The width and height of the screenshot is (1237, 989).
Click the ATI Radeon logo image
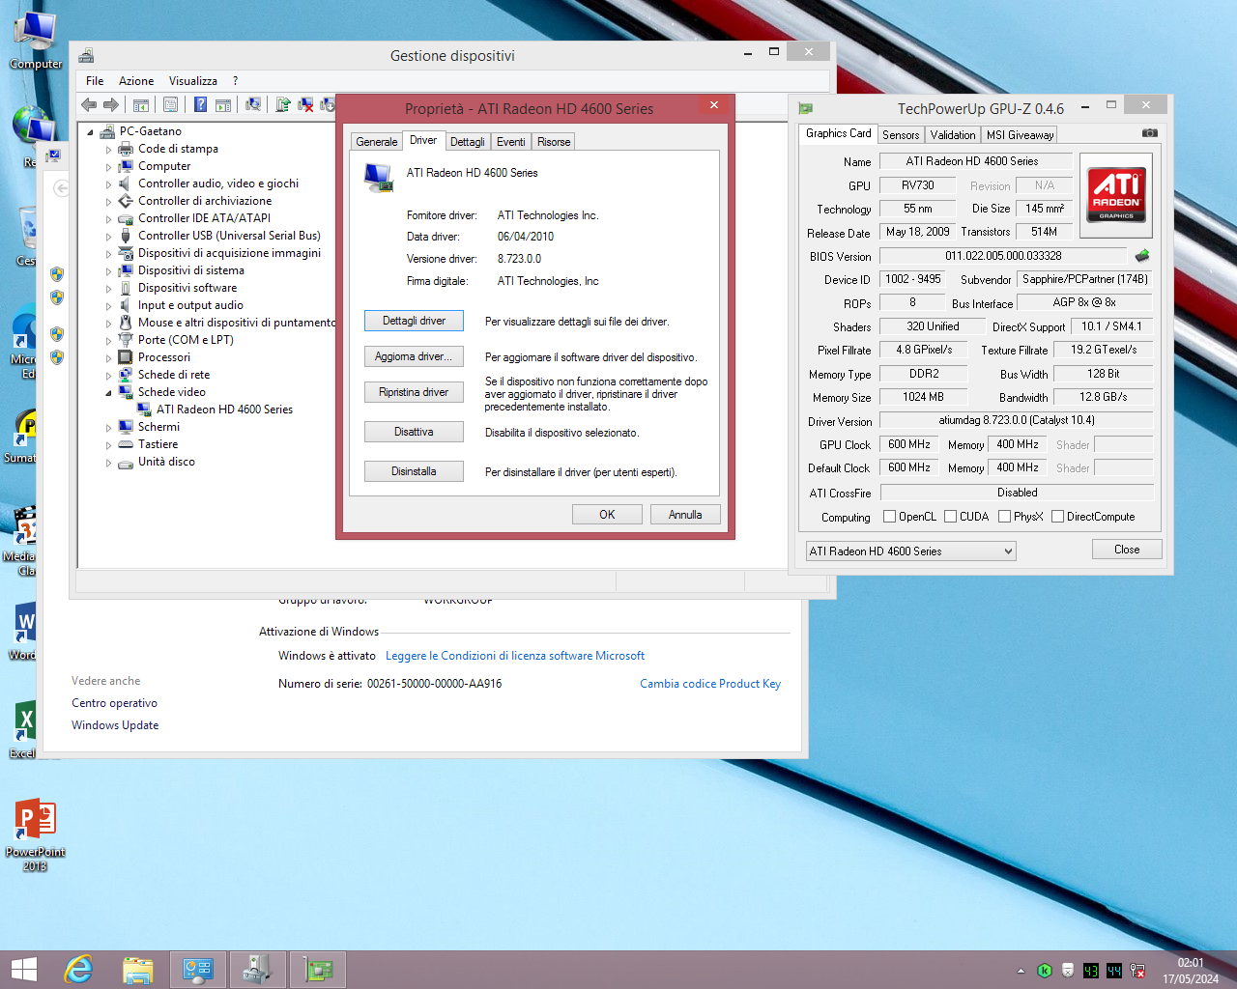coord(1115,194)
